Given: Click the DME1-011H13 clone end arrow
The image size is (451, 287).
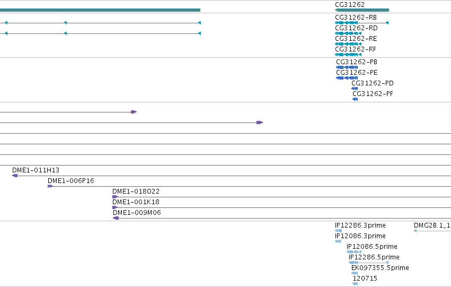Looking at the screenshot, I should 15,176.
